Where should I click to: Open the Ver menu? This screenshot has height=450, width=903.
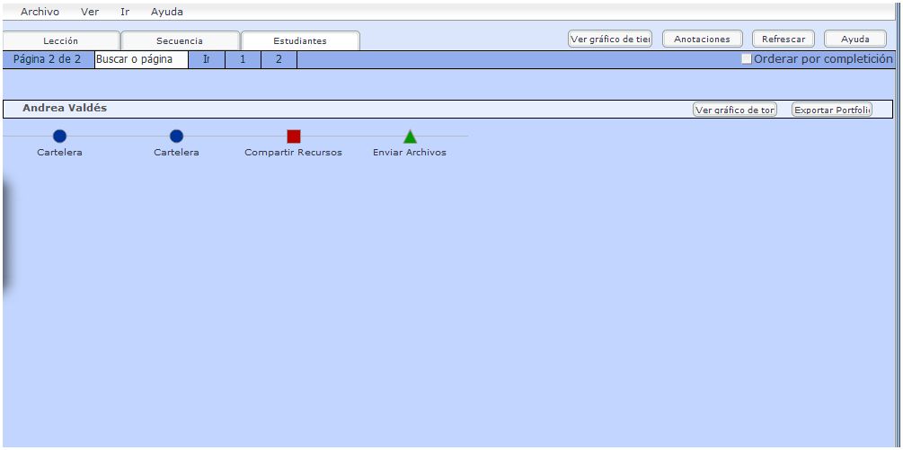tap(90, 13)
